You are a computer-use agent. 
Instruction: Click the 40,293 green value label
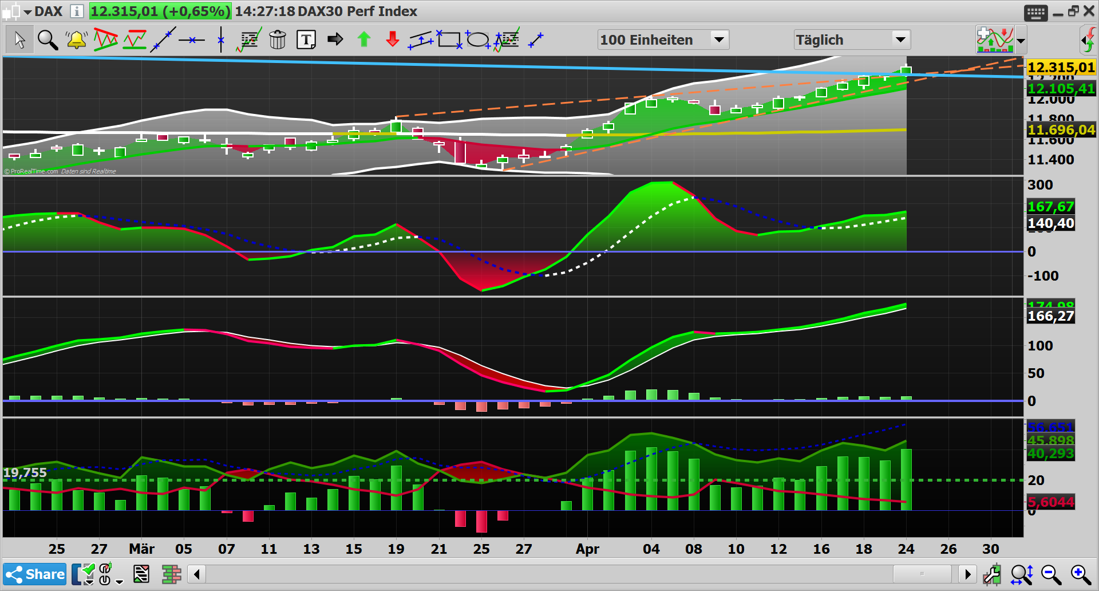click(1050, 454)
